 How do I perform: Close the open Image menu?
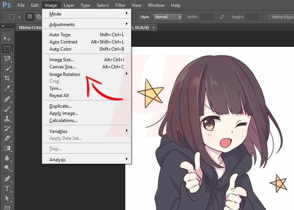point(51,5)
